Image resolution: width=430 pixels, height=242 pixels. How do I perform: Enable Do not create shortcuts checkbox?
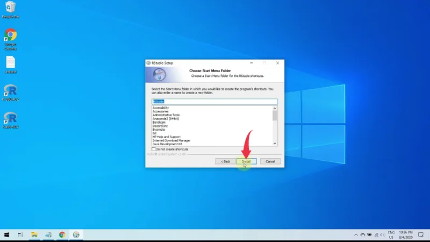pos(154,149)
